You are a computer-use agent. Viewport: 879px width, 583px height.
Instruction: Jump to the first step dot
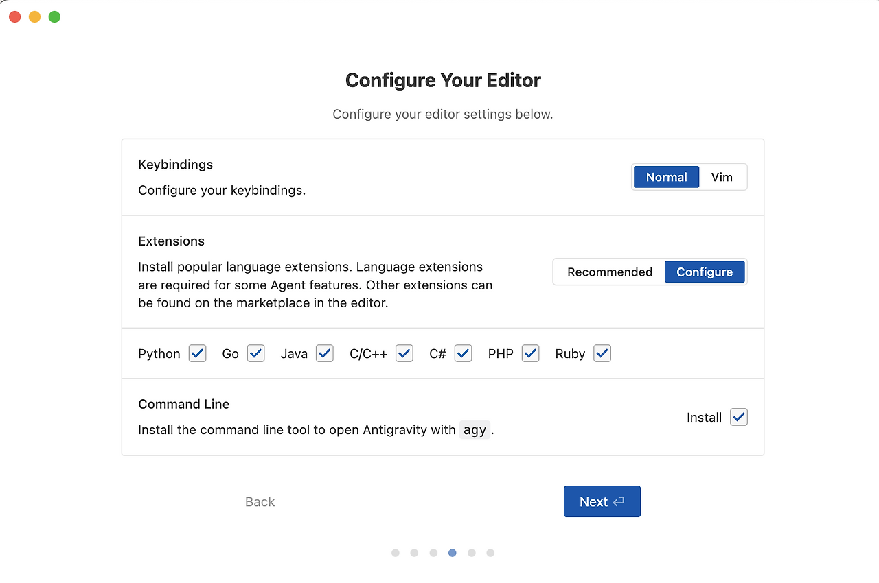point(396,553)
